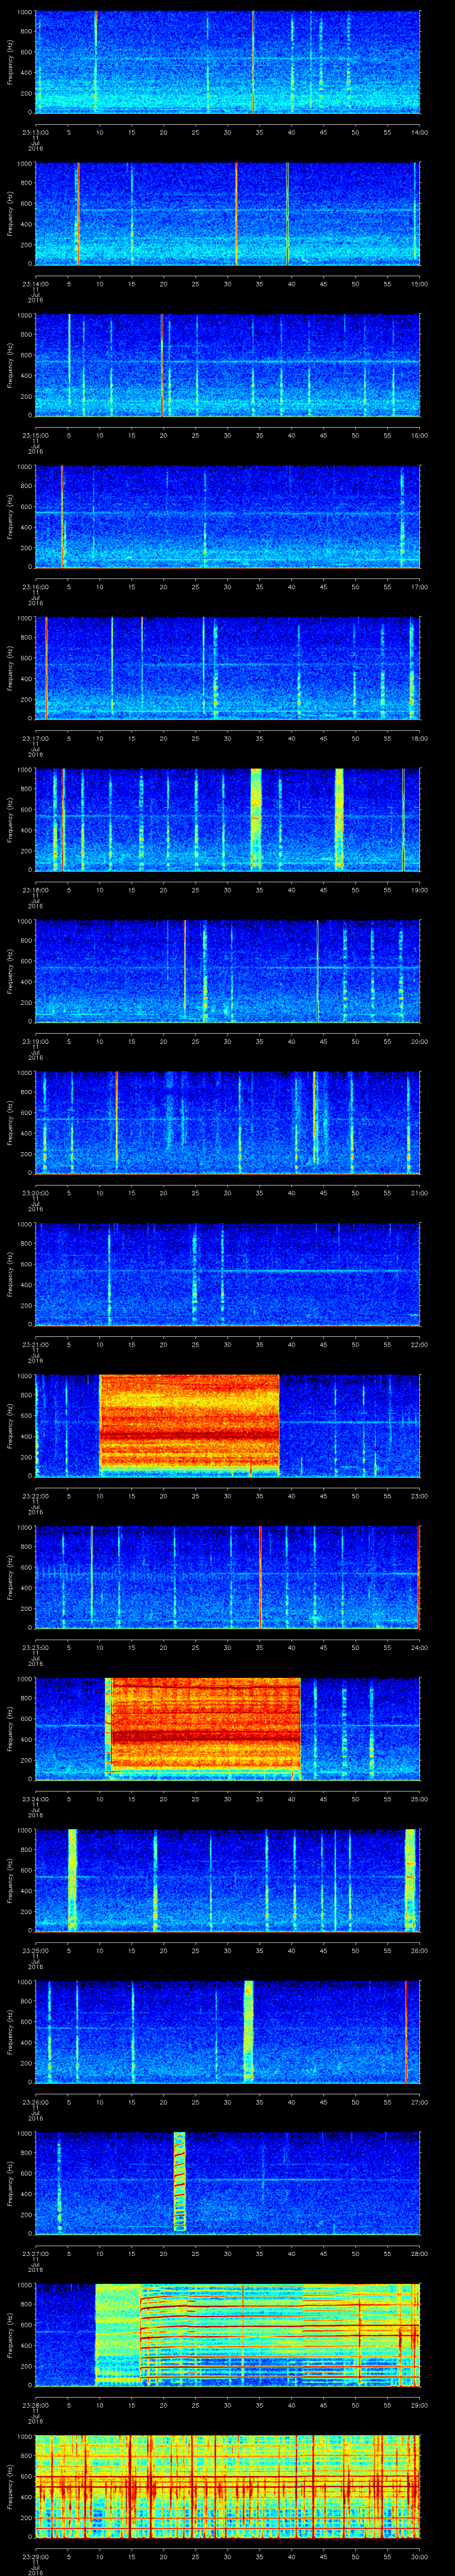Image resolution: width=455 pixels, height=2576 pixels.
Task: Click the red vertical line near 20 seconds in the 23:15:00 spectrogram
Action: click(x=162, y=365)
